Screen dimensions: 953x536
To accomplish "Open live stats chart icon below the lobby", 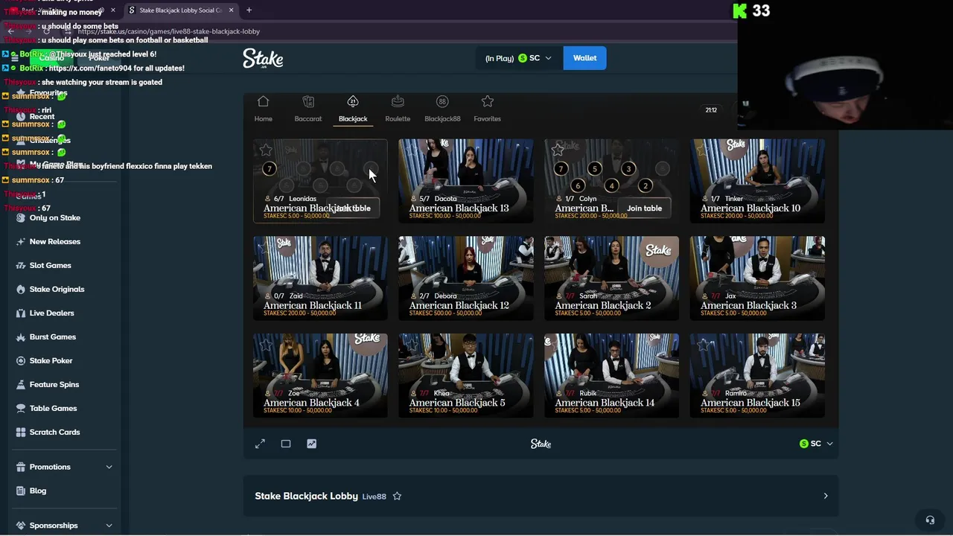I will coord(311,444).
